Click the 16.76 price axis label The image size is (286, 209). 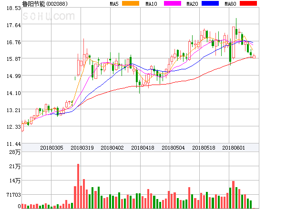[x=14, y=42]
